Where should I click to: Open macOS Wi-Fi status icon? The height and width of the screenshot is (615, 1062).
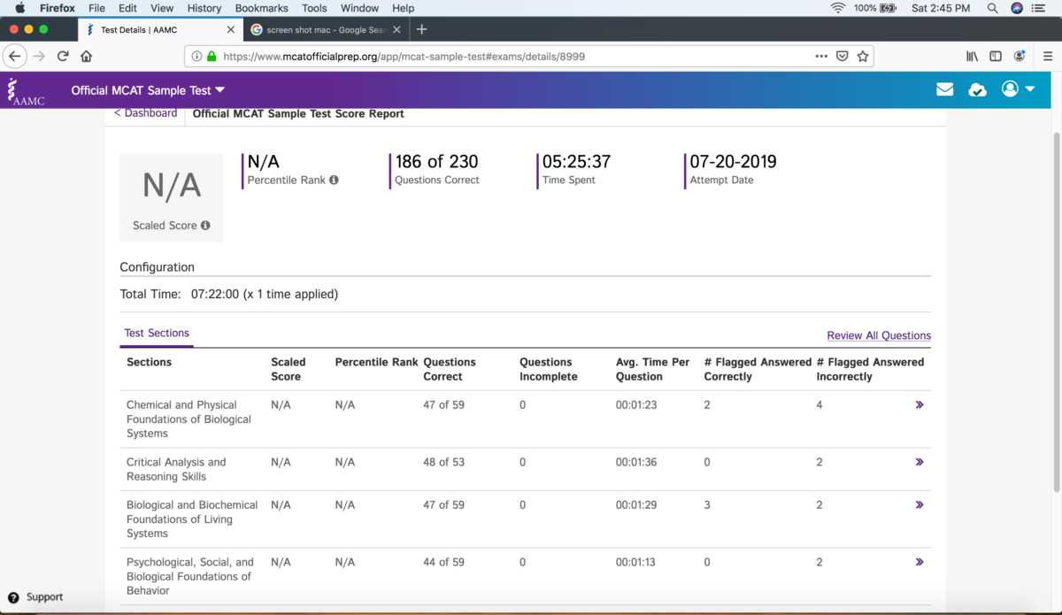[x=837, y=8]
